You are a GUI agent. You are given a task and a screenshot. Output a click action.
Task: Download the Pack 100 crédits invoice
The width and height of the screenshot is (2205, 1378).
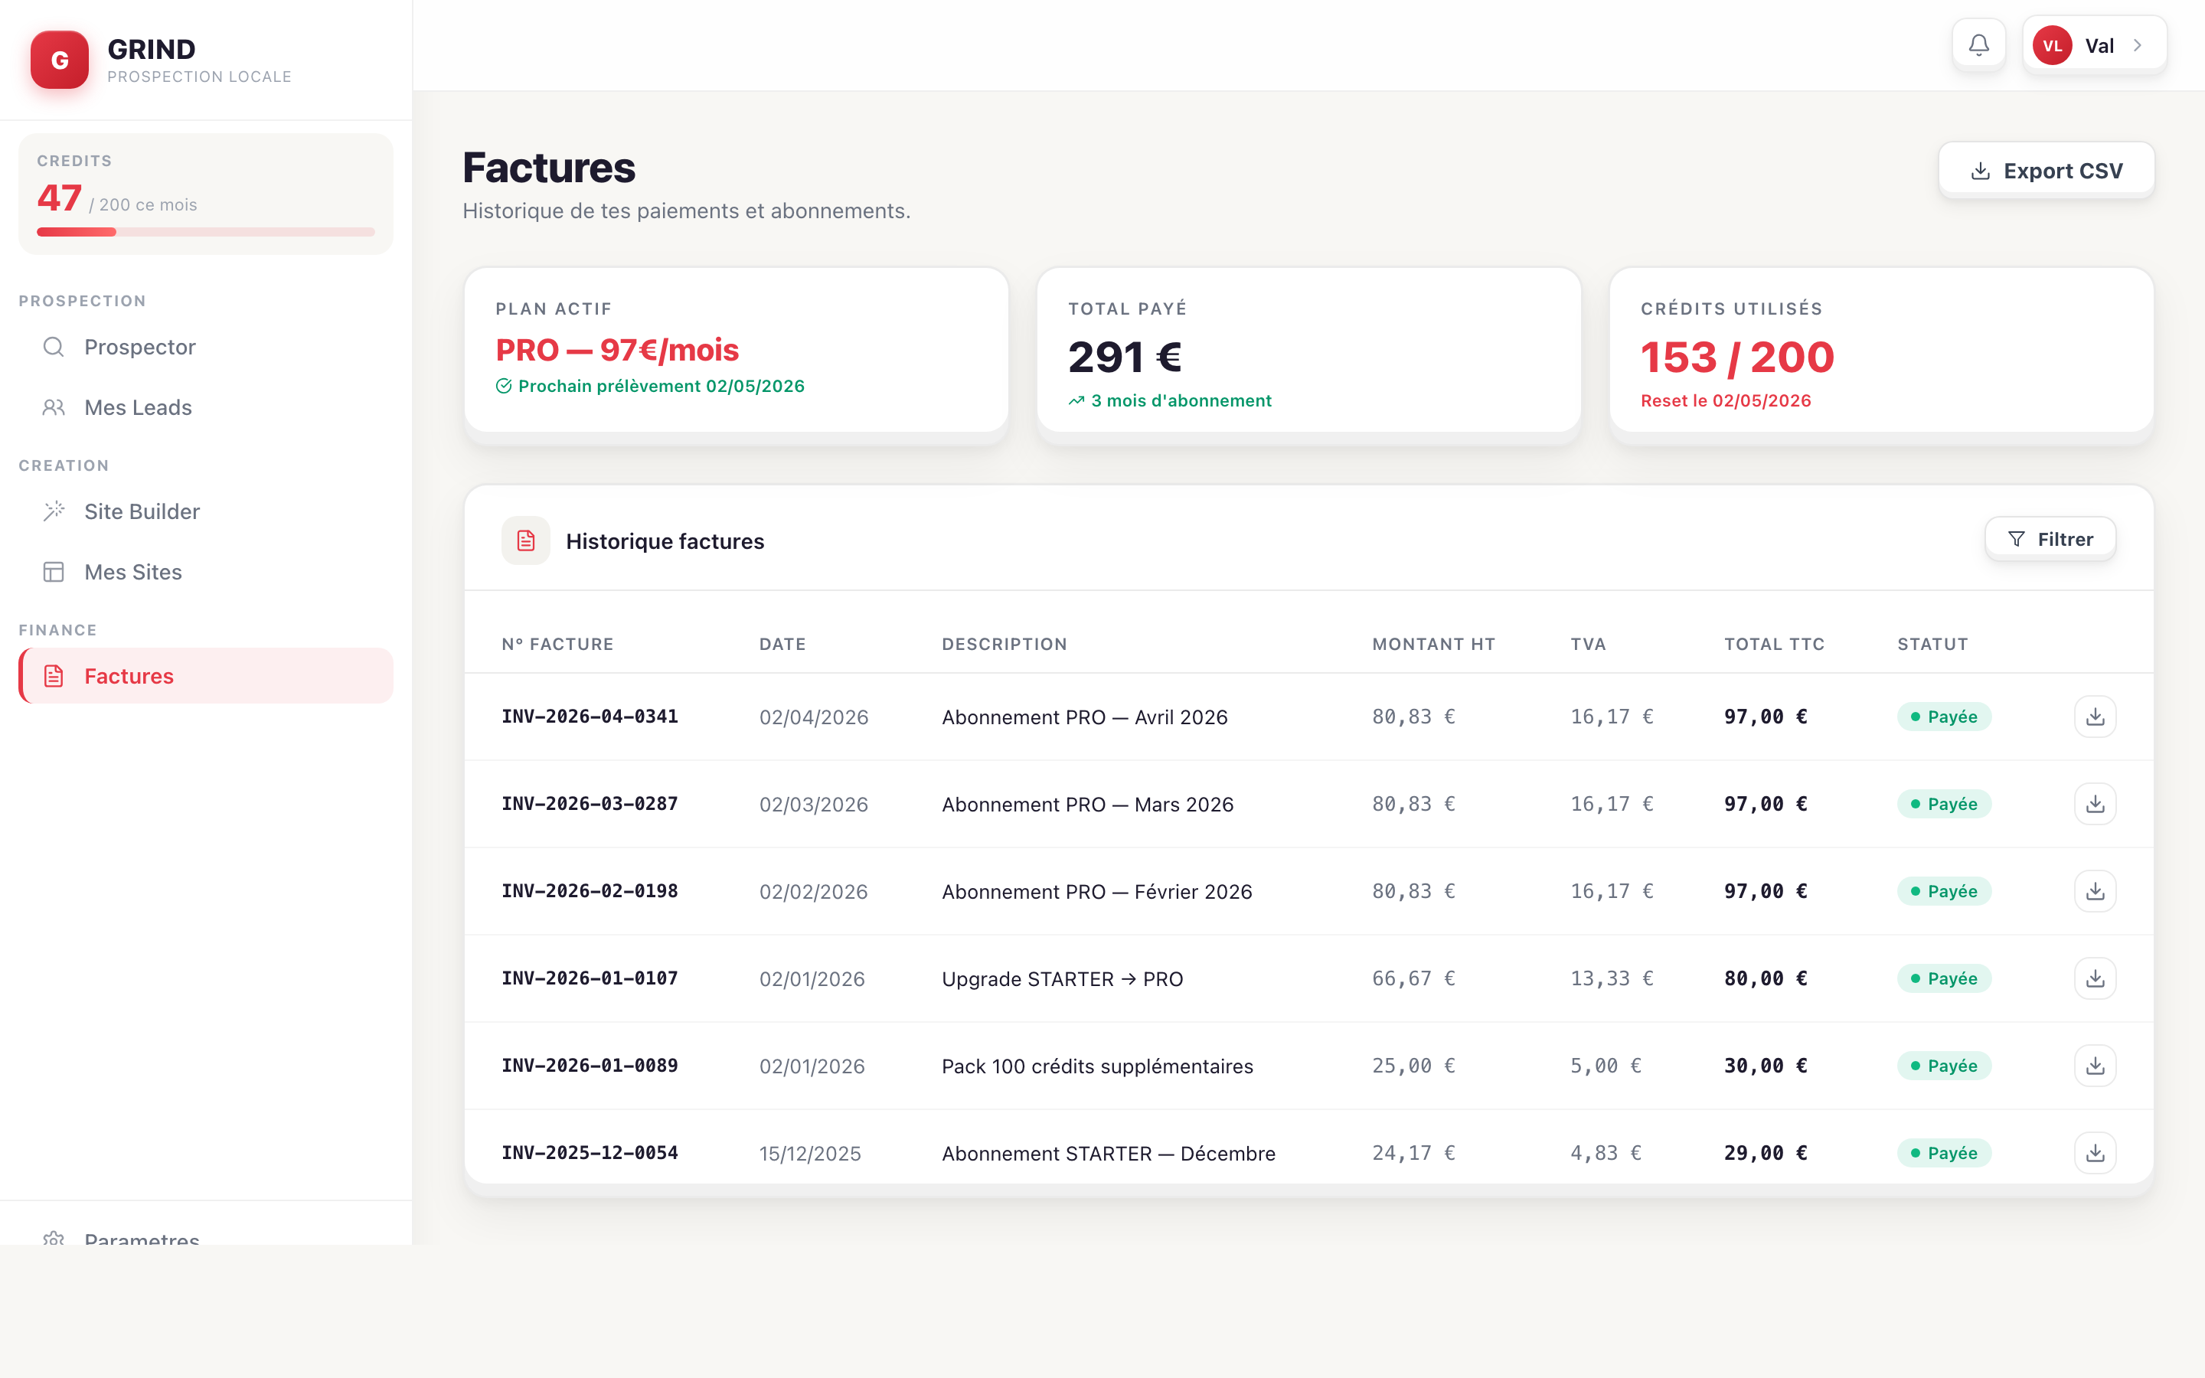[2095, 1066]
